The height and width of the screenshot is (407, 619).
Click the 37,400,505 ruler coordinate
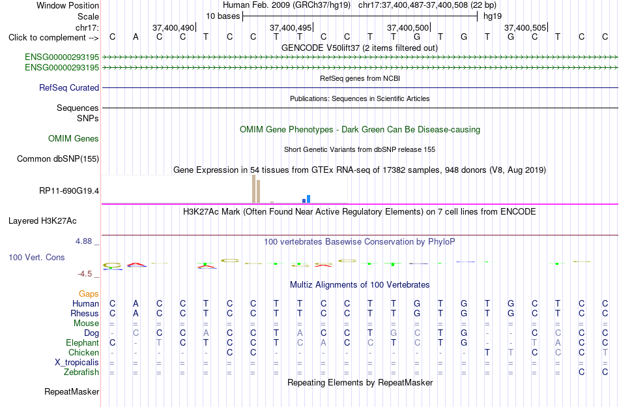pos(525,27)
